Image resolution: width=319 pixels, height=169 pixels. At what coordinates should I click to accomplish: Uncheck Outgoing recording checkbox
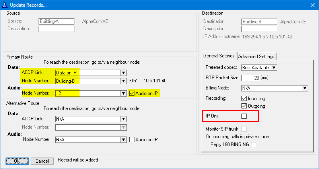(244, 106)
